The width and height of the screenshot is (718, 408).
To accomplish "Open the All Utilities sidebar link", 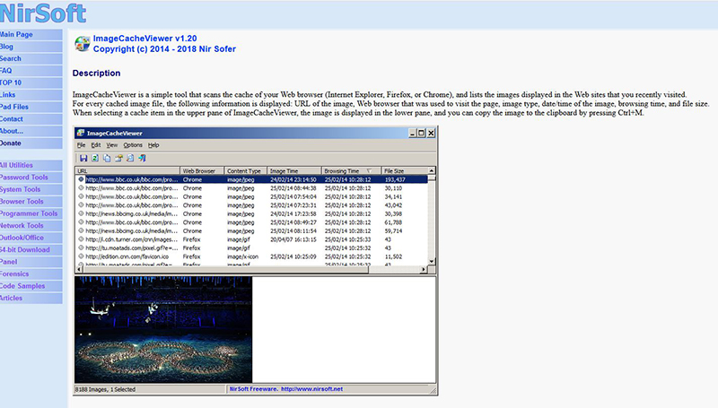I will point(31,165).
